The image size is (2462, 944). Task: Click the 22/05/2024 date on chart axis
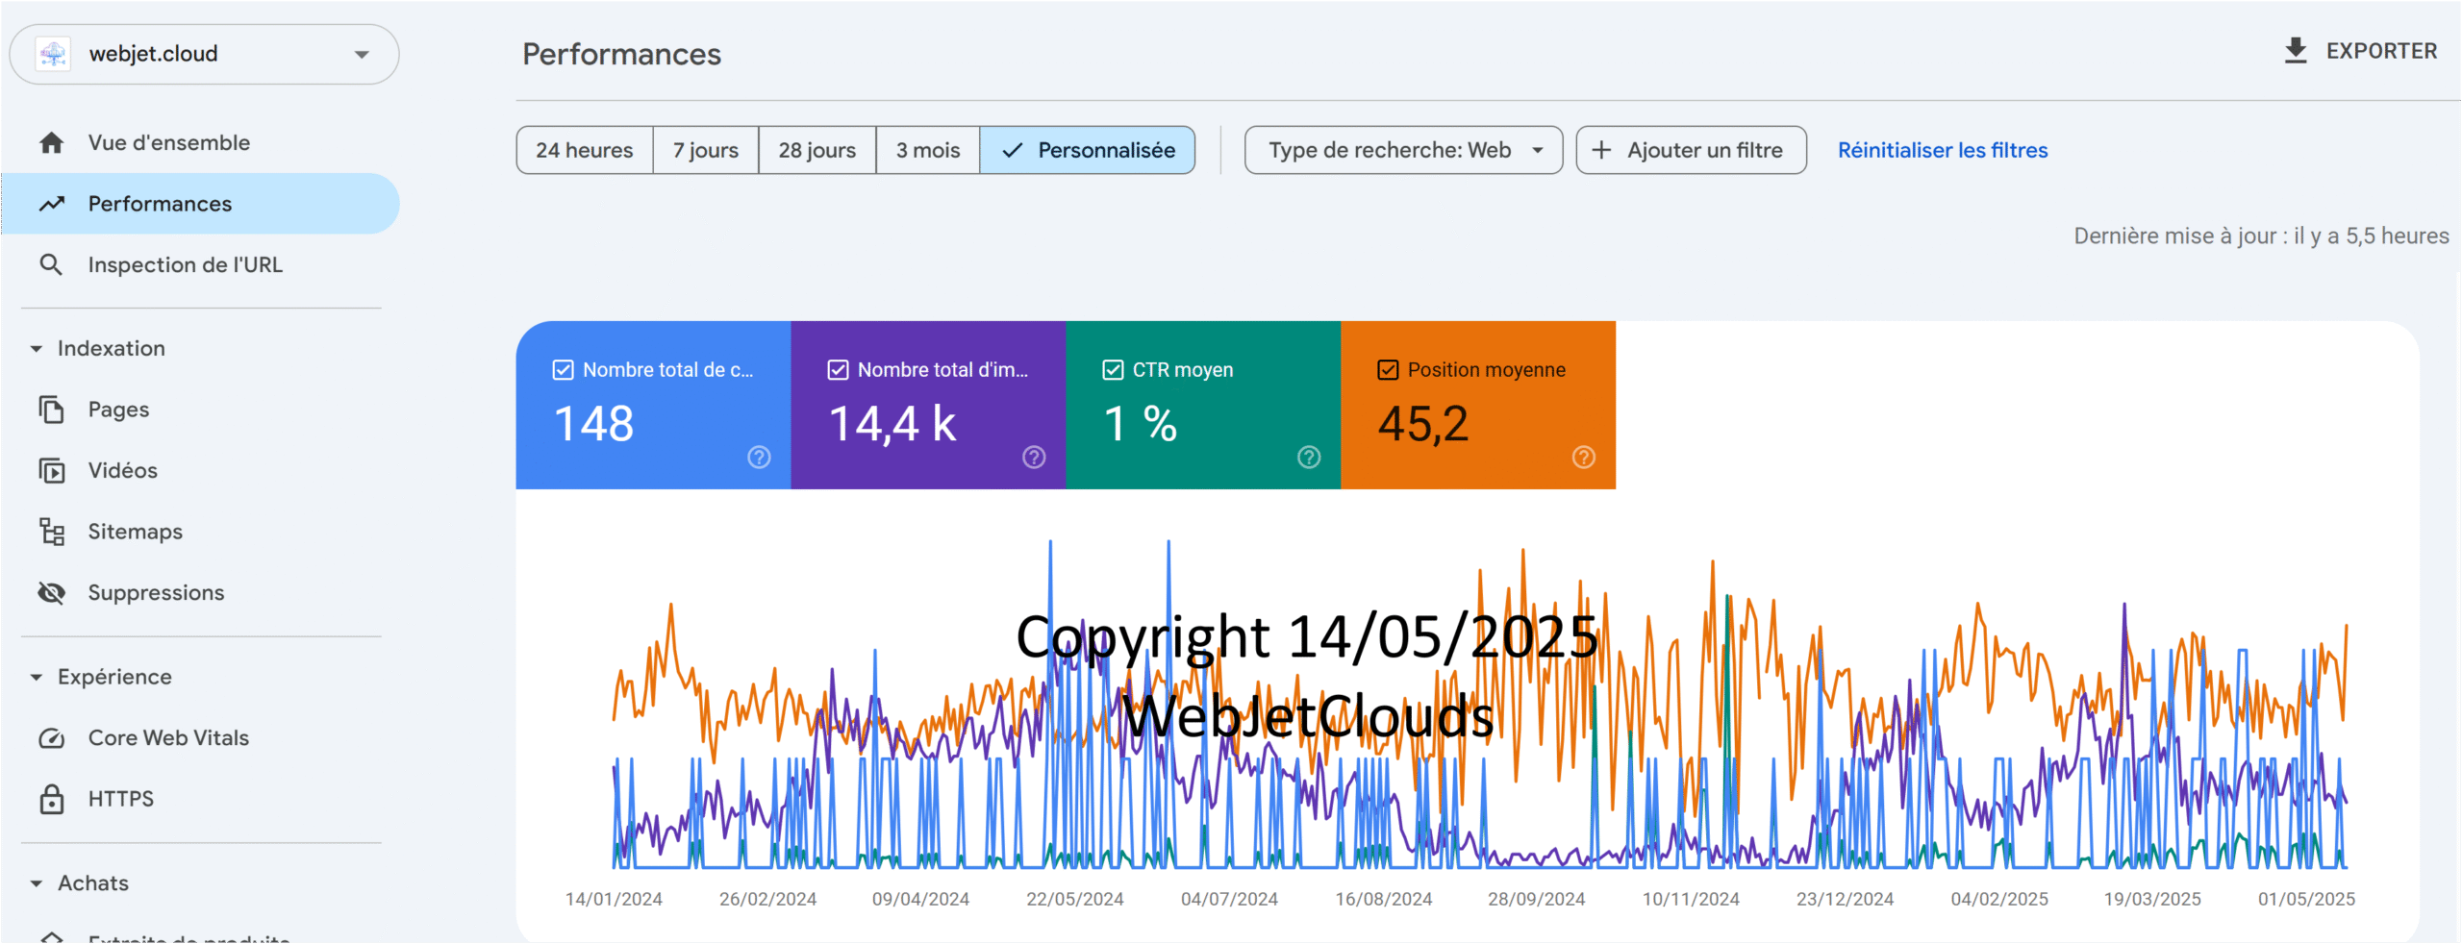point(1075,899)
